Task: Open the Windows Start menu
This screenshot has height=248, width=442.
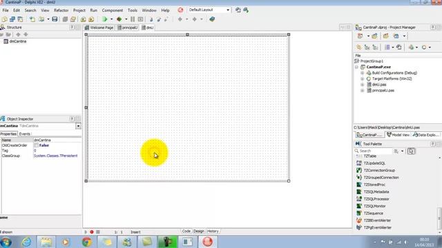Action: (x=6, y=242)
